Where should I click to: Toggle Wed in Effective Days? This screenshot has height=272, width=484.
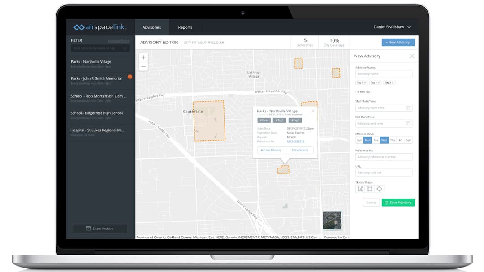click(384, 140)
